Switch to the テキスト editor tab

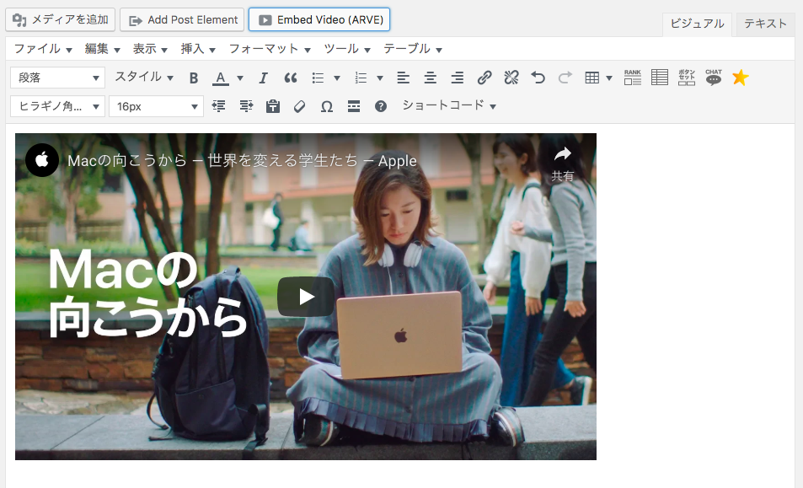(765, 24)
